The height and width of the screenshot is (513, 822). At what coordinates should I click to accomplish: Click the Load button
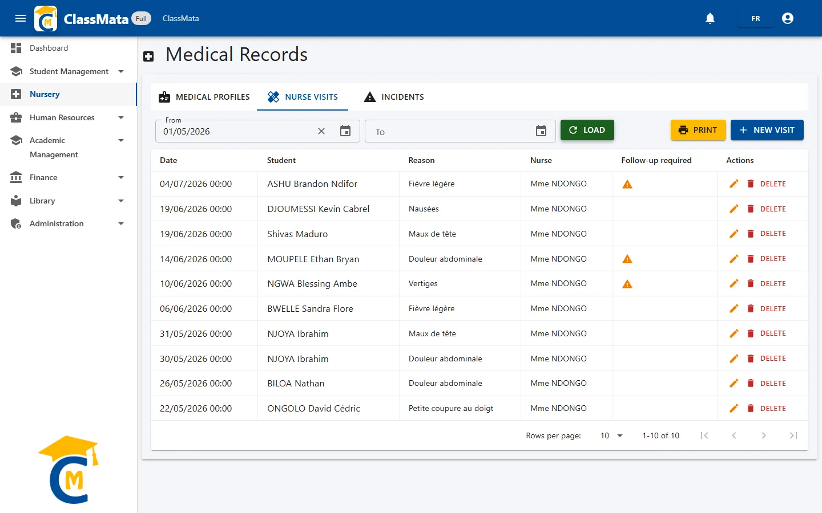[x=587, y=130]
